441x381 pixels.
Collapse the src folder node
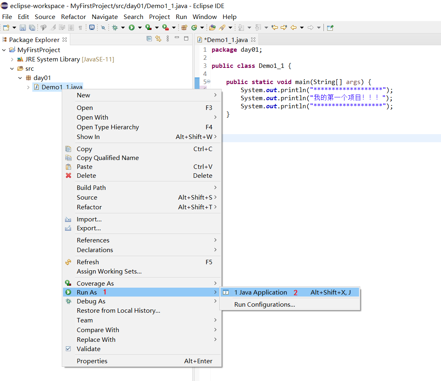coord(12,69)
